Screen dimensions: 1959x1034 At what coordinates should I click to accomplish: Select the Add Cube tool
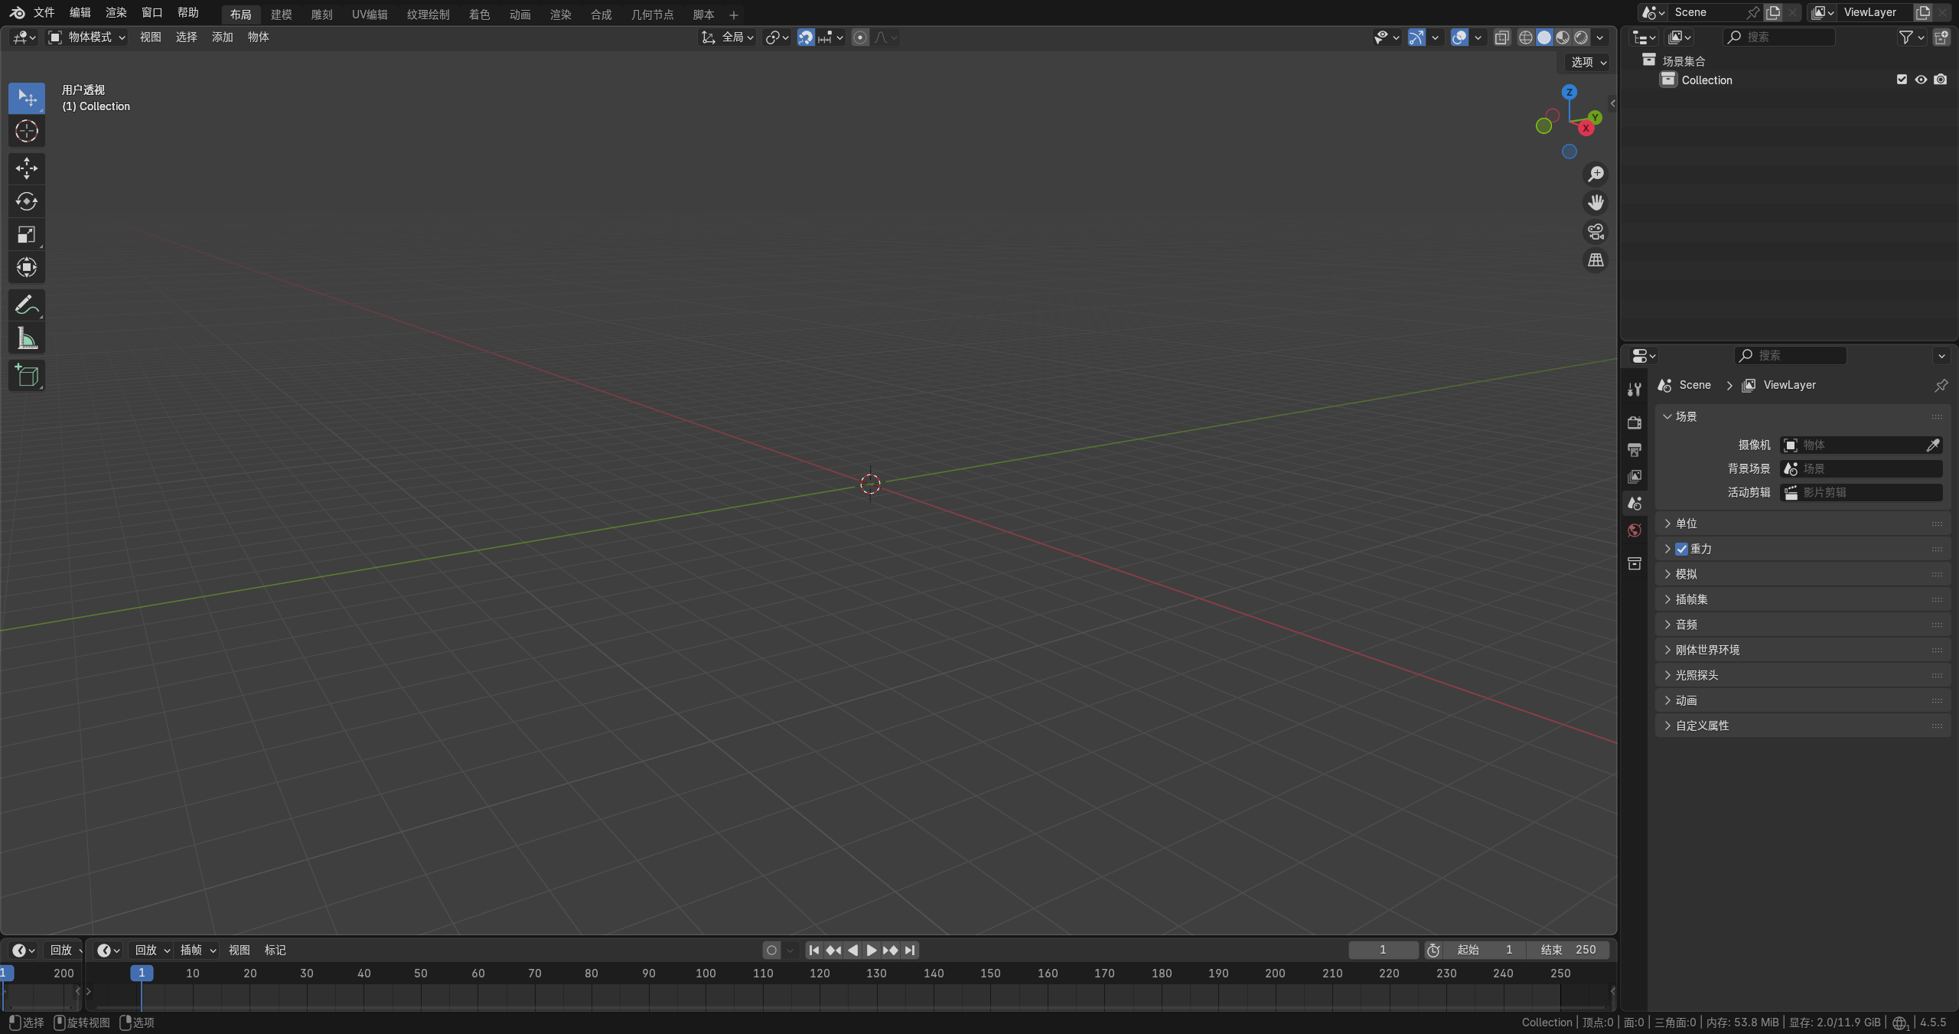27,375
